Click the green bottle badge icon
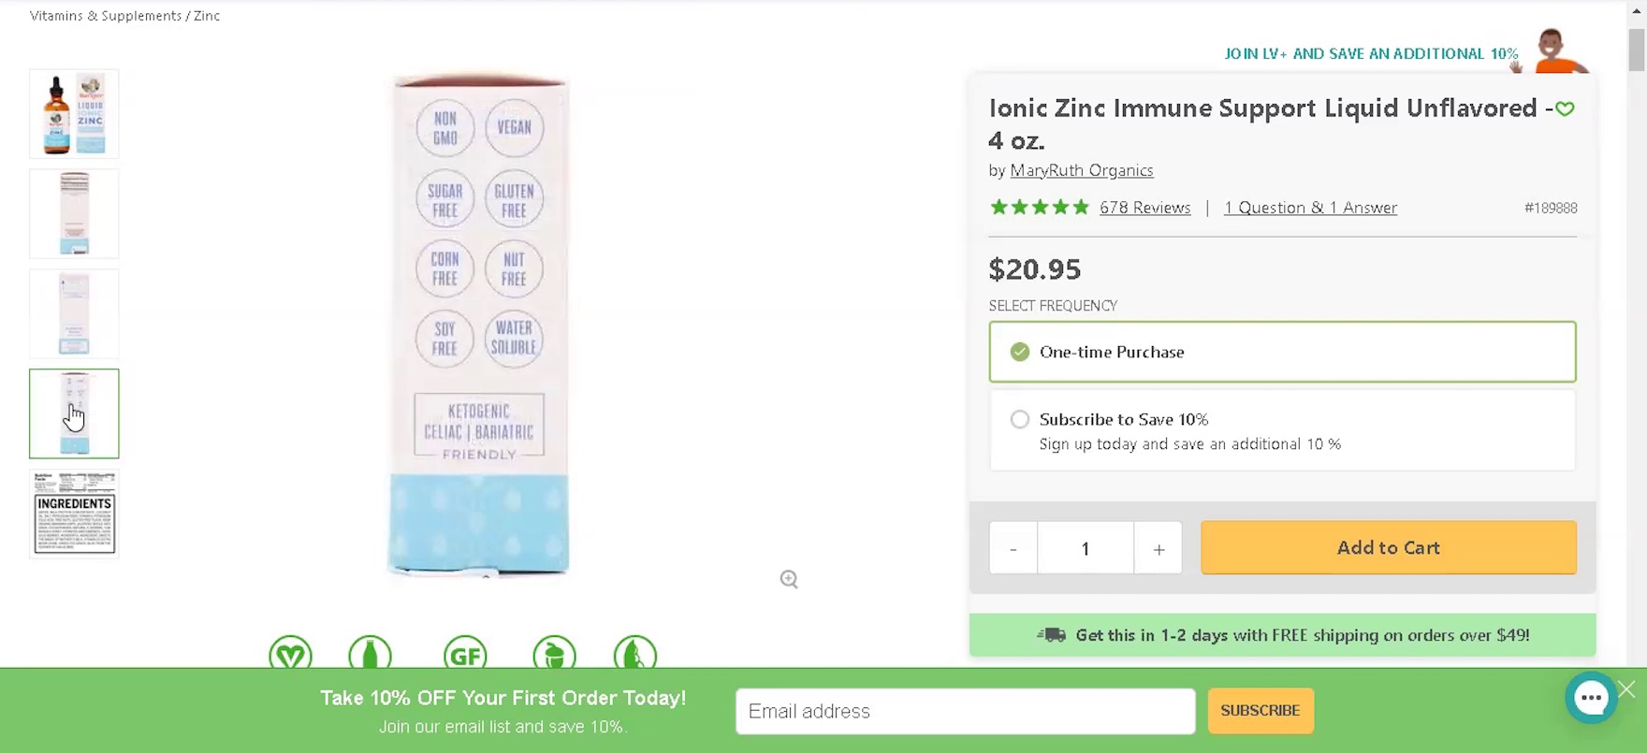 (x=371, y=654)
